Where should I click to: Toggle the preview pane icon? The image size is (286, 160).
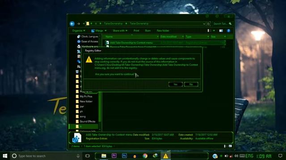pyautogui.click(x=221, y=31)
